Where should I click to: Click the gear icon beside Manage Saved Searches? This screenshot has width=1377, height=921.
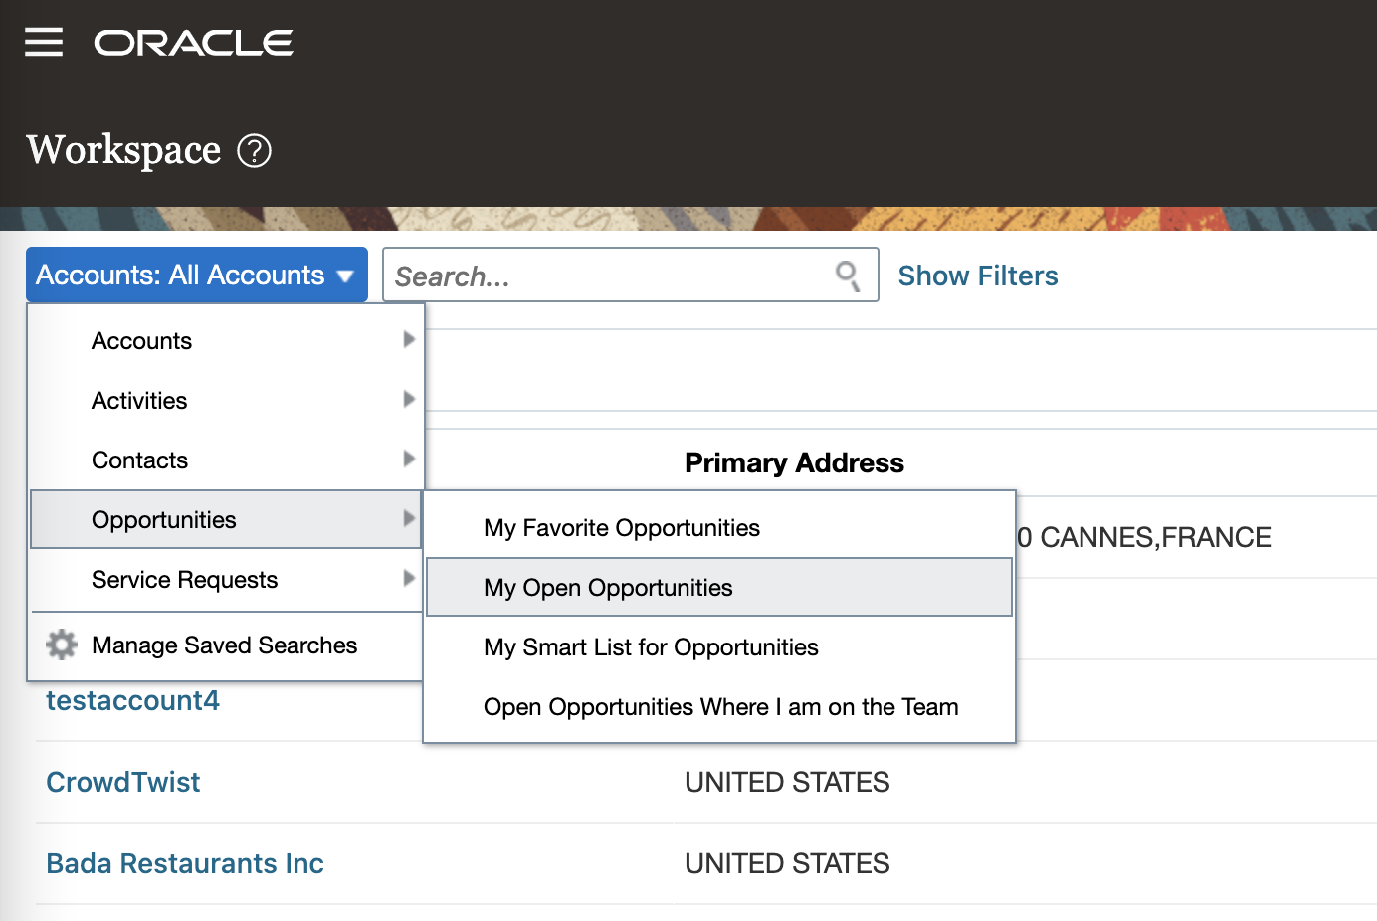point(61,645)
